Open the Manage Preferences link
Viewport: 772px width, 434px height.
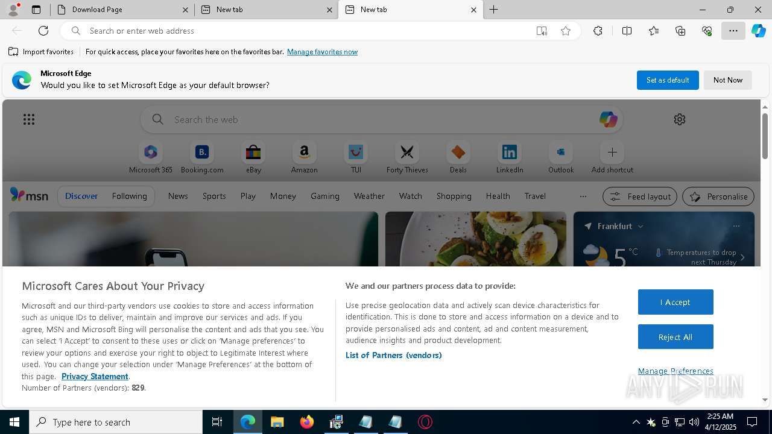click(675, 371)
